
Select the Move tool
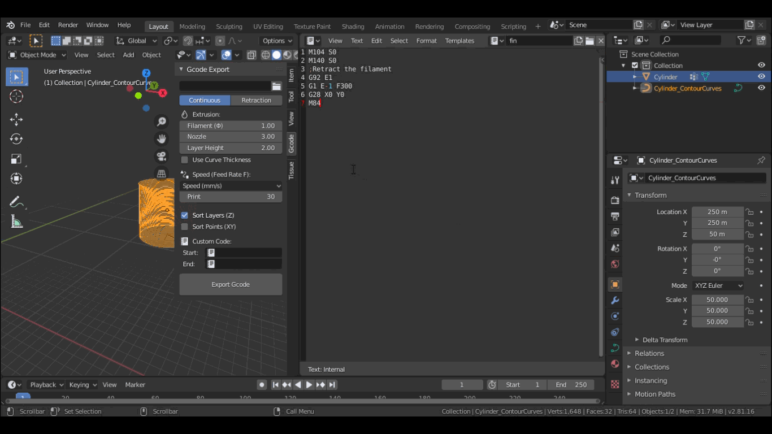click(16, 119)
